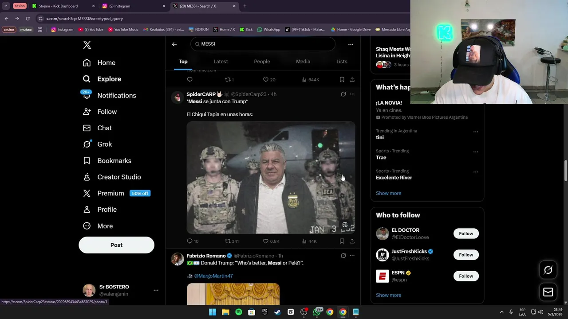
Task: Open options for the Trae trend
Action: (476, 152)
